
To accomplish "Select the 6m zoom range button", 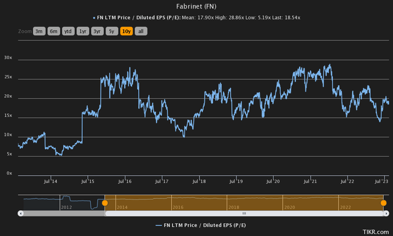I will click(x=53, y=31).
